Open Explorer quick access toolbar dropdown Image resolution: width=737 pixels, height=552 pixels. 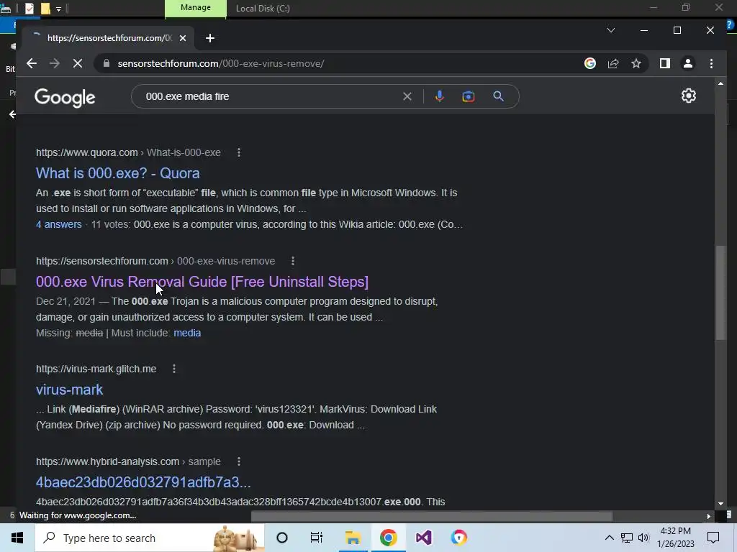point(59,9)
